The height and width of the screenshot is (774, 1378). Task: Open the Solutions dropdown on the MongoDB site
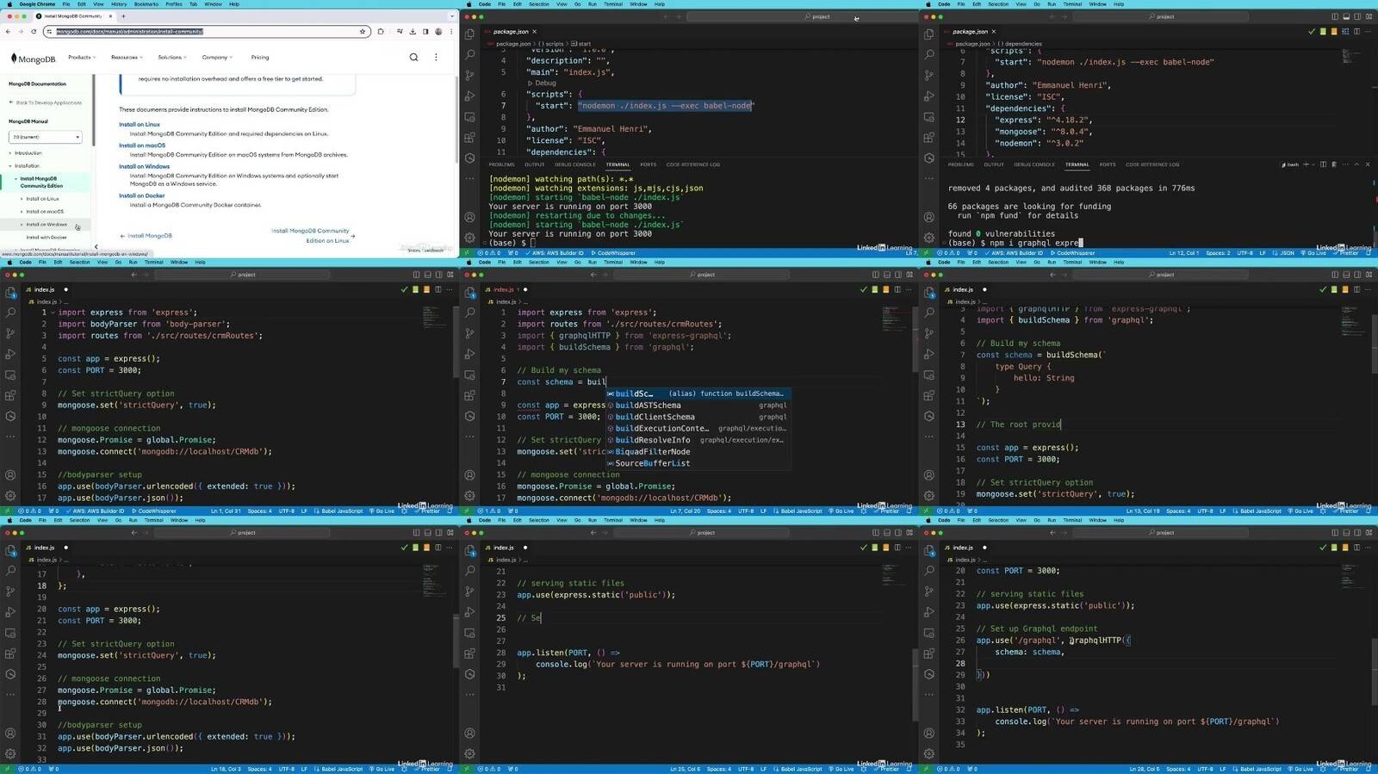coord(171,58)
